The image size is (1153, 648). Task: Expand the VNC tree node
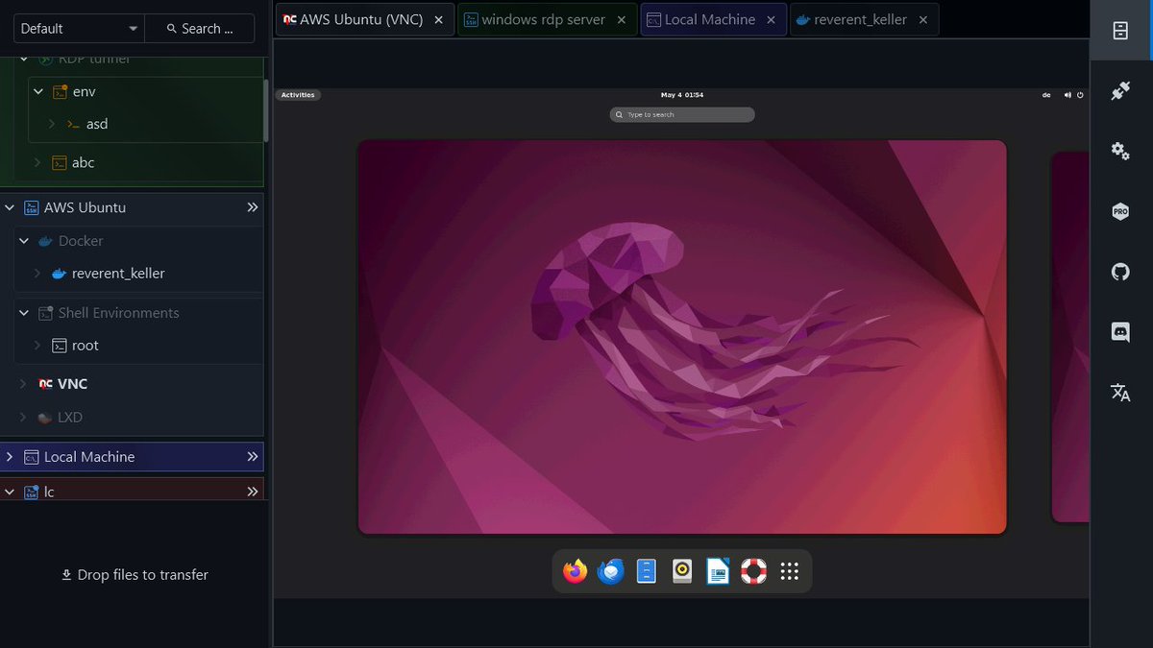click(x=24, y=384)
